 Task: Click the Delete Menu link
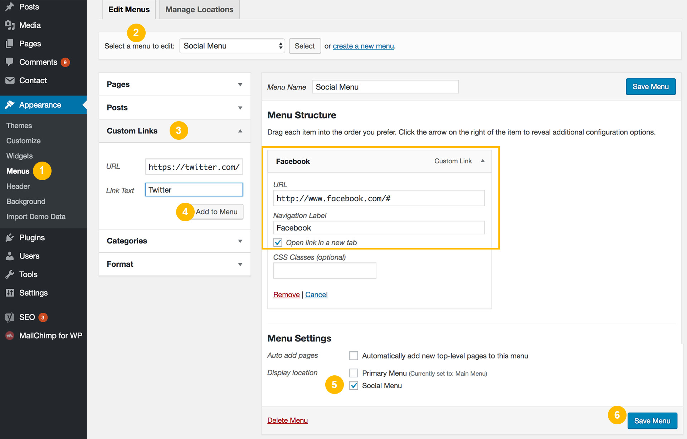point(287,420)
